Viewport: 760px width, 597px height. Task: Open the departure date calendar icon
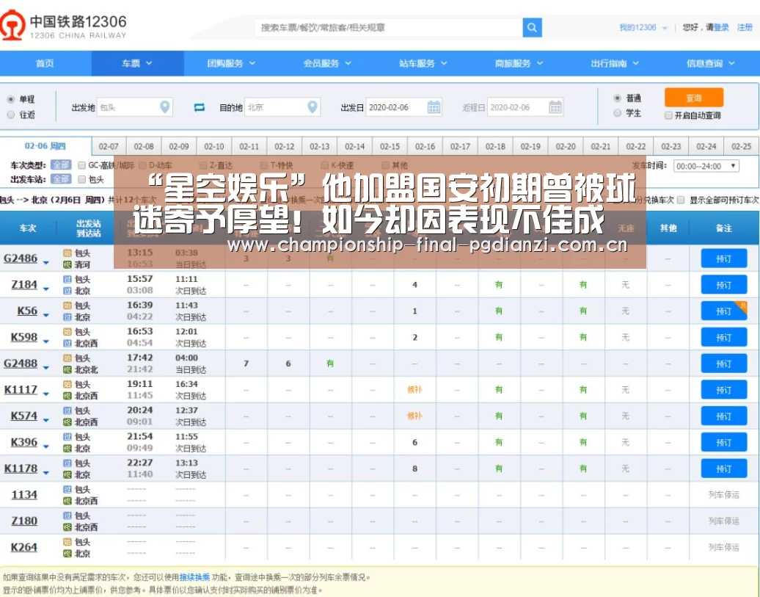click(x=434, y=107)
